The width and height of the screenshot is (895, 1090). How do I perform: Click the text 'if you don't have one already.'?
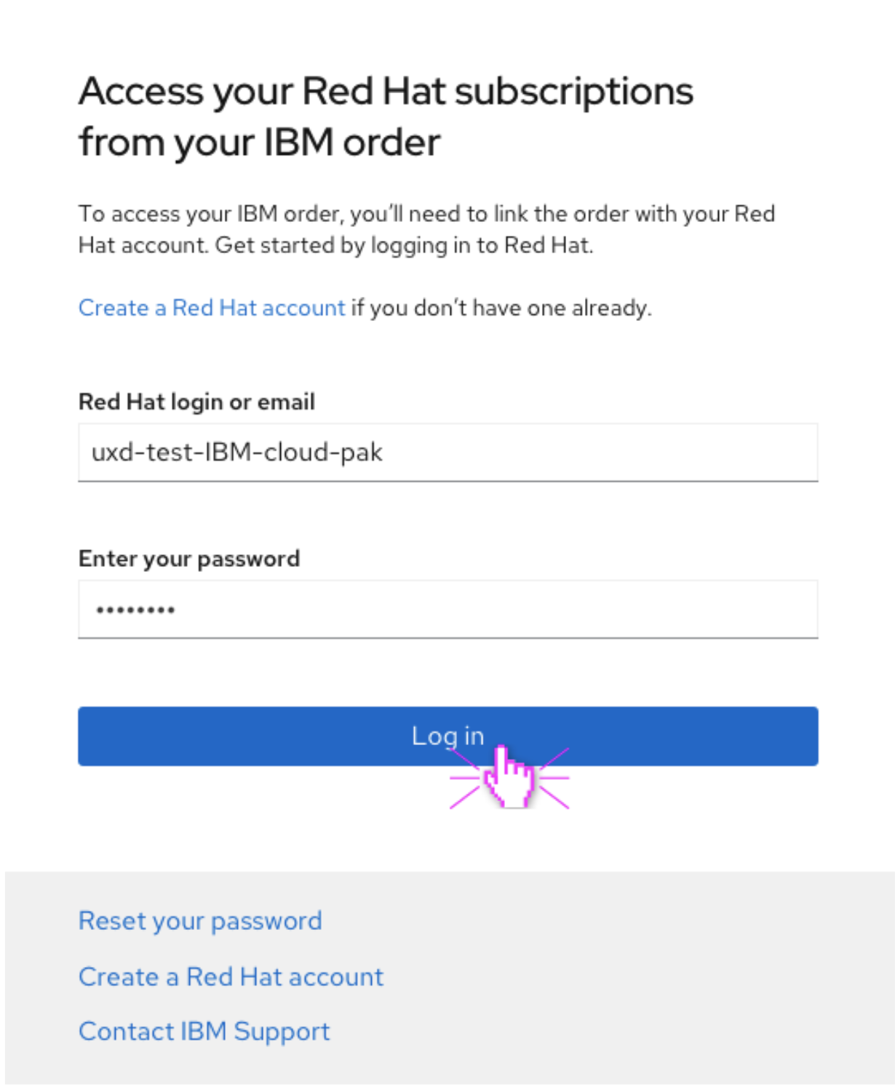501,309
